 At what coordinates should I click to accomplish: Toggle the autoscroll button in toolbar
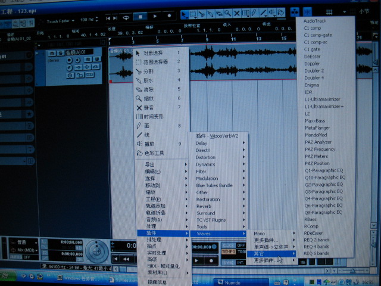click(x=295, y=12)
